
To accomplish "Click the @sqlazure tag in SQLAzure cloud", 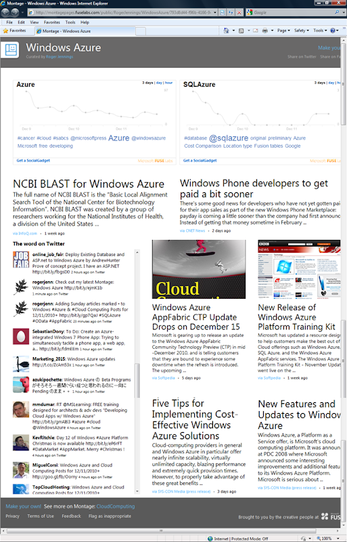I will (x=229, y=138).
